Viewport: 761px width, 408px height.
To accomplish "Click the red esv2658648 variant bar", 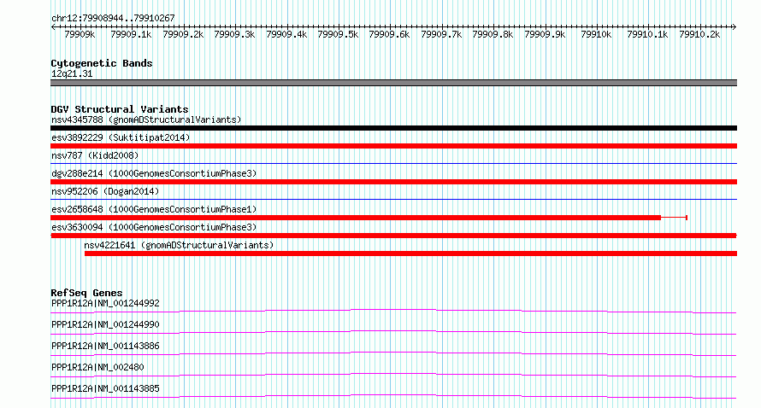I will click(356, 218).
